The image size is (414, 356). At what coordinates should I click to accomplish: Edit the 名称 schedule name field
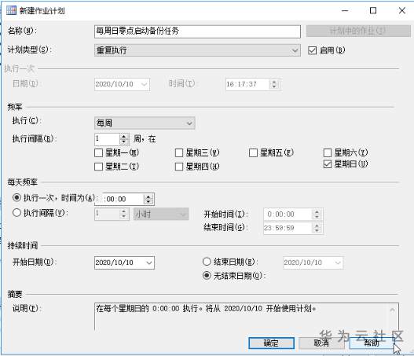tap(197, 31)
